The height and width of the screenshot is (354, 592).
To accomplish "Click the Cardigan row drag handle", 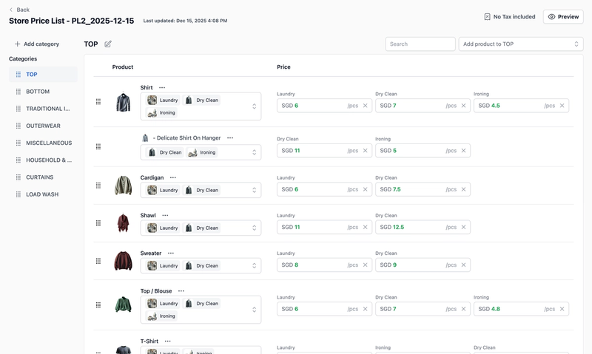I will (x=98, y=185).
